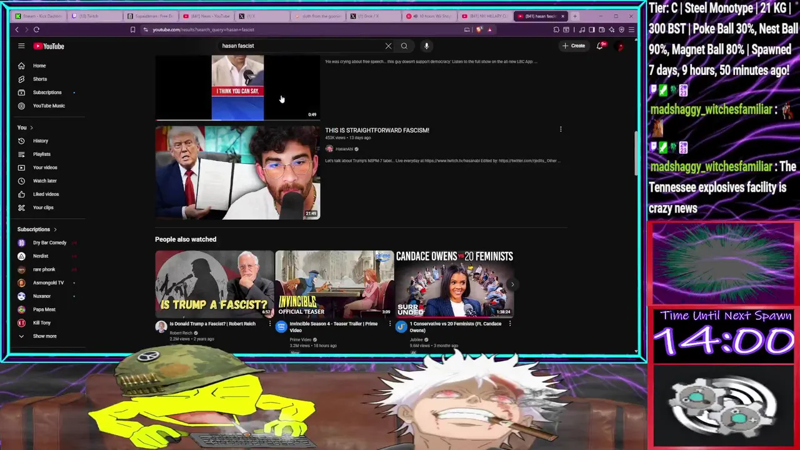The image size is (800, 450).
Task: Open the Candace Owens vs 20 Feminists thumbnail
Action: point(454,283)
